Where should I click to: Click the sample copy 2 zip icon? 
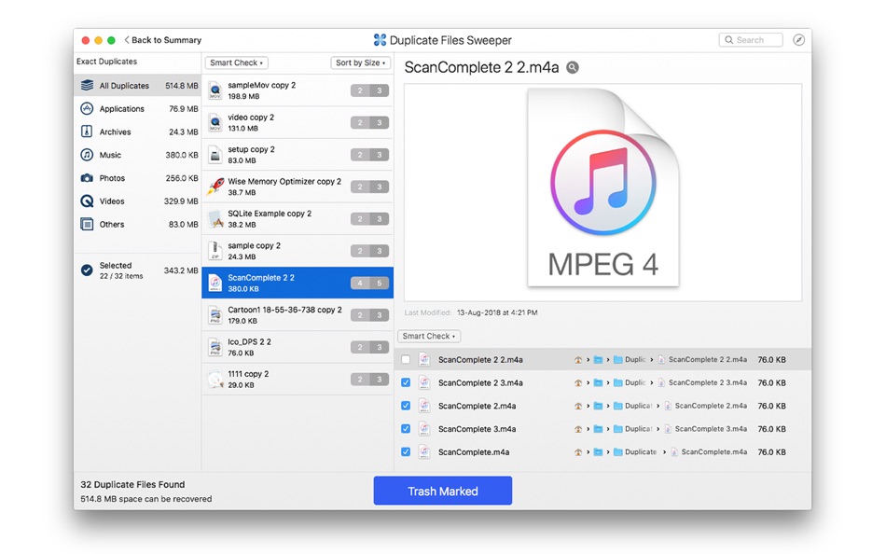point(215,251)
